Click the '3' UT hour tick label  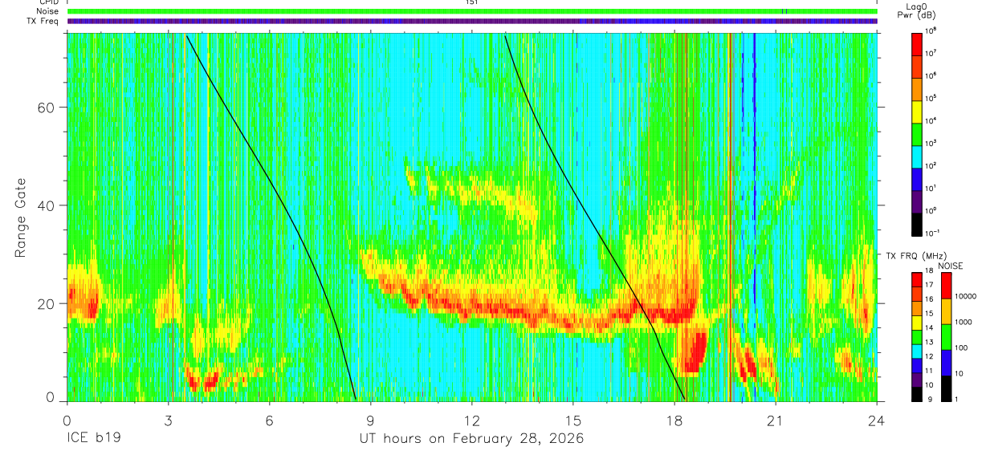169,420
